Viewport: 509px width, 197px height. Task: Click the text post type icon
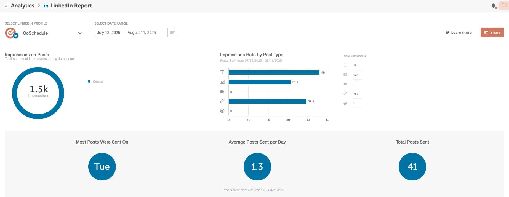click(x=222, y=72)
